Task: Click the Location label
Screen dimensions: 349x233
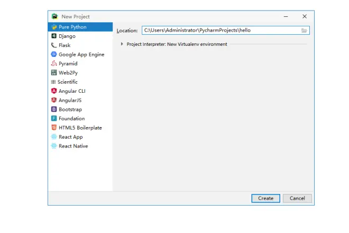Action: (x=127, y=31)
